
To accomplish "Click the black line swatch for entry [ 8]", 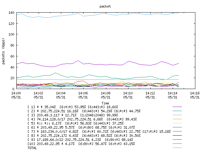I will (x=177, y=136).
